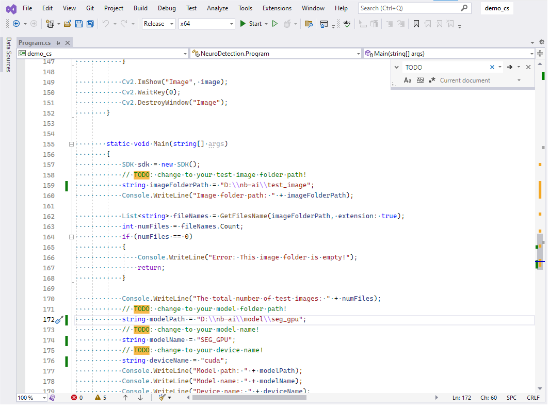Click the warning count indicator showing 5
The image size is (550, 408).
(x=101, y=398)
